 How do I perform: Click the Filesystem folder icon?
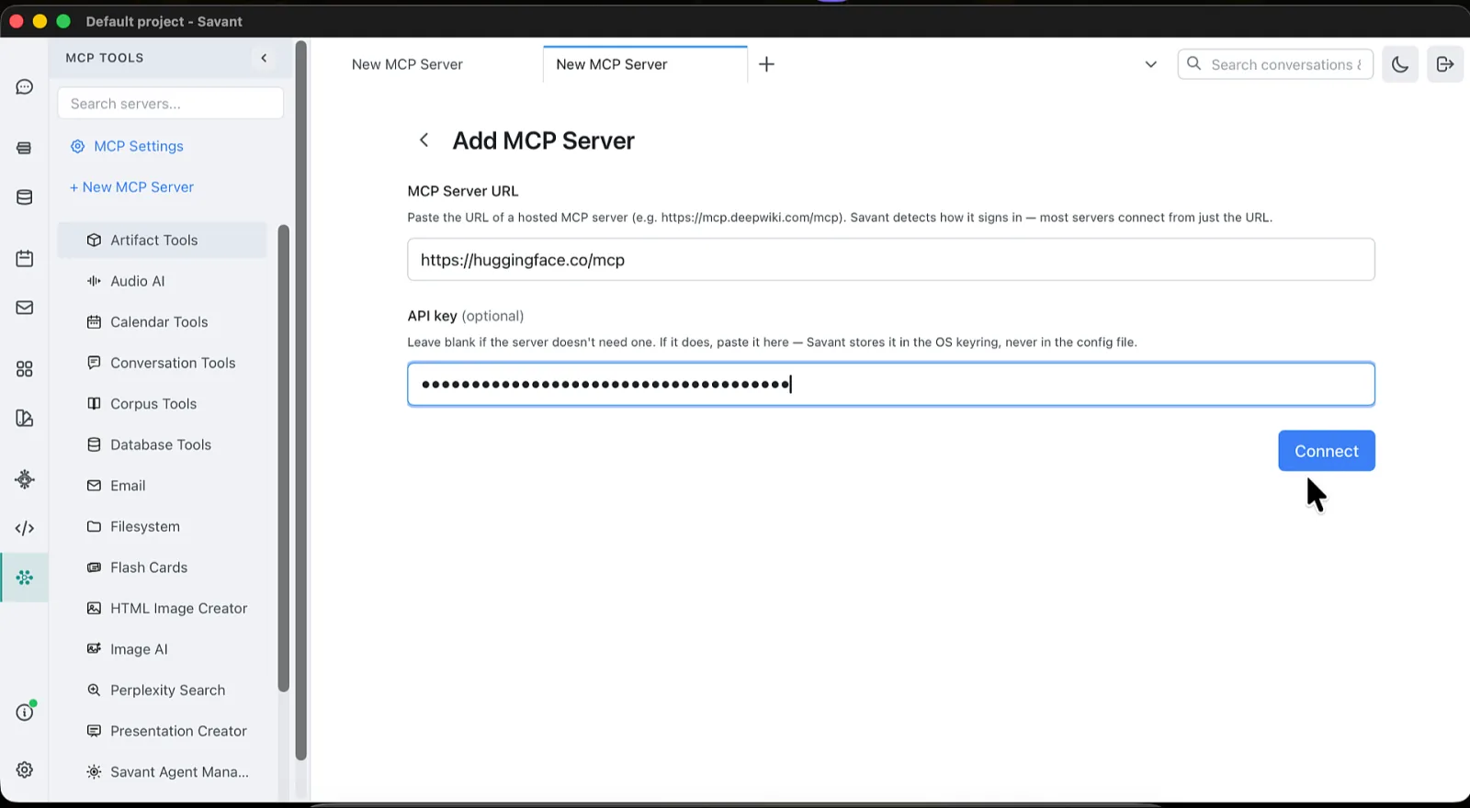coord(94,526)
